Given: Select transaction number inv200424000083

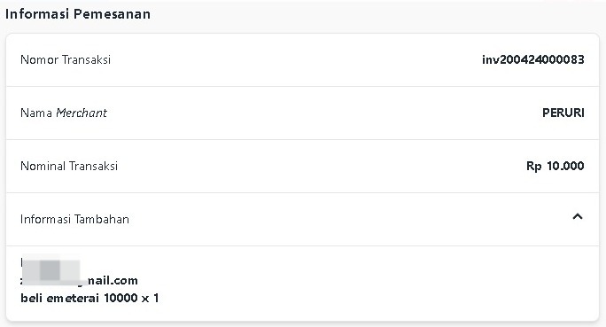Looking at the screenshot, I should point(533,59).
